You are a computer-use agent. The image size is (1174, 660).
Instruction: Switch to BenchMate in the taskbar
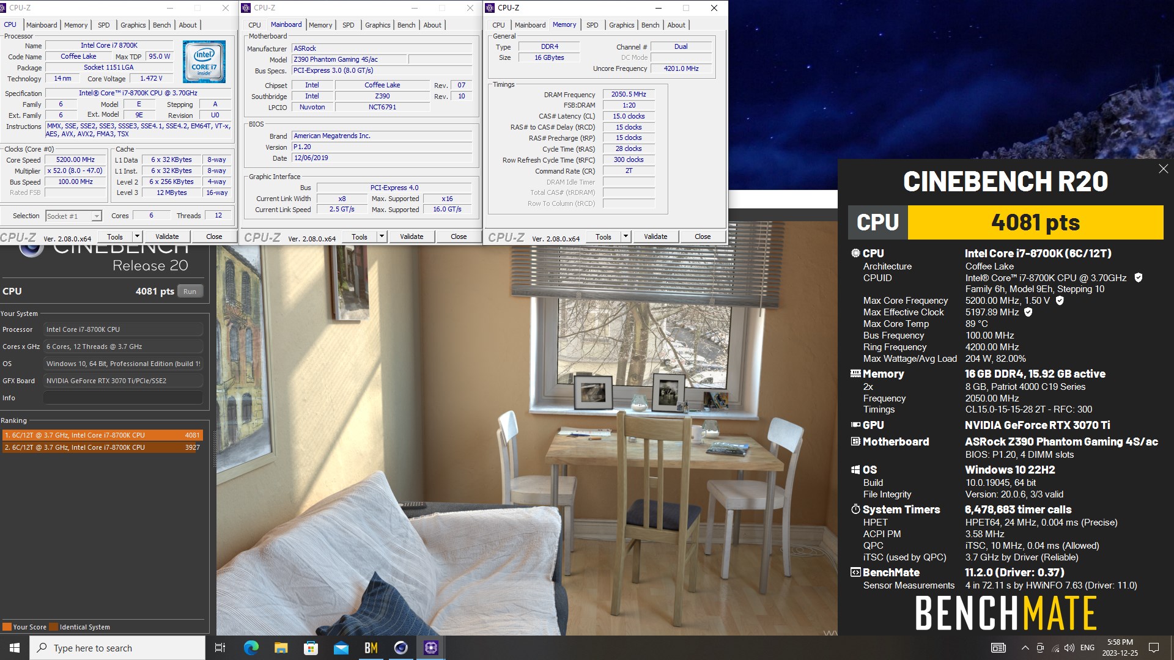[371, 648]
